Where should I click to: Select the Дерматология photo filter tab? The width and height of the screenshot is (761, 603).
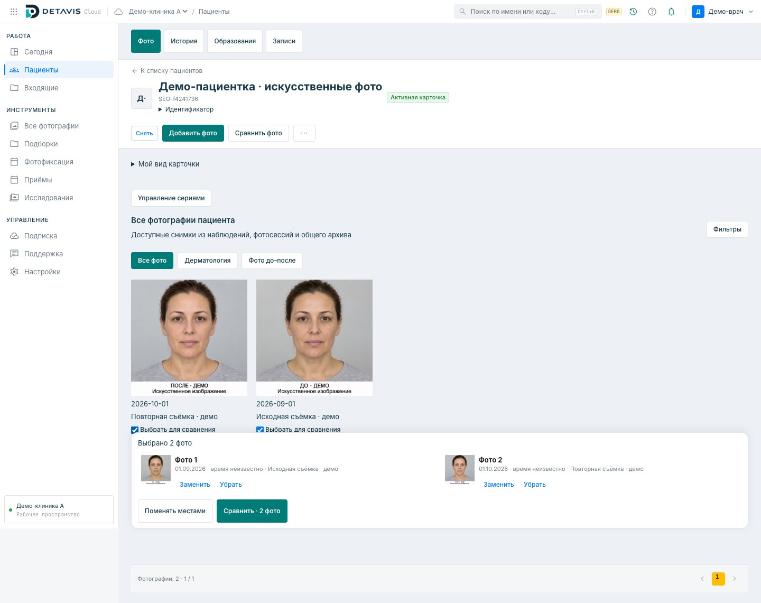(208, 261)
